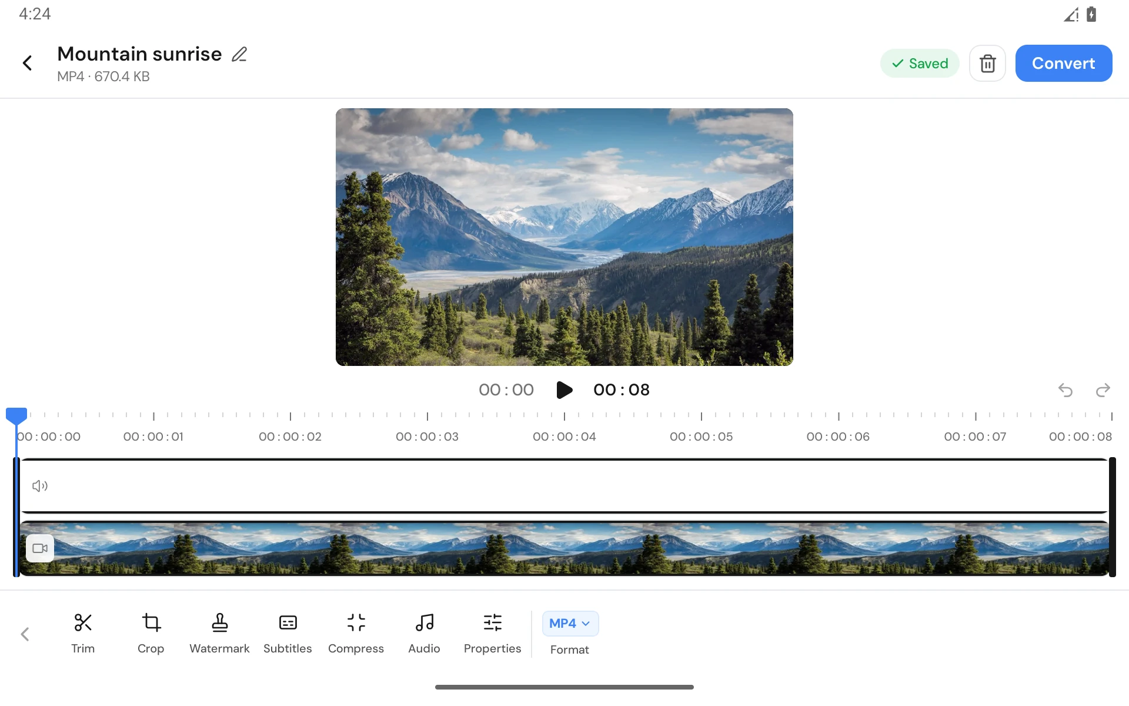
Task: Edit the Mountain sunrise title pencil icon
Action: tap(239, 54)
